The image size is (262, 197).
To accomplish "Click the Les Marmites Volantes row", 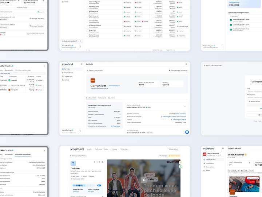I will (23, 85).
